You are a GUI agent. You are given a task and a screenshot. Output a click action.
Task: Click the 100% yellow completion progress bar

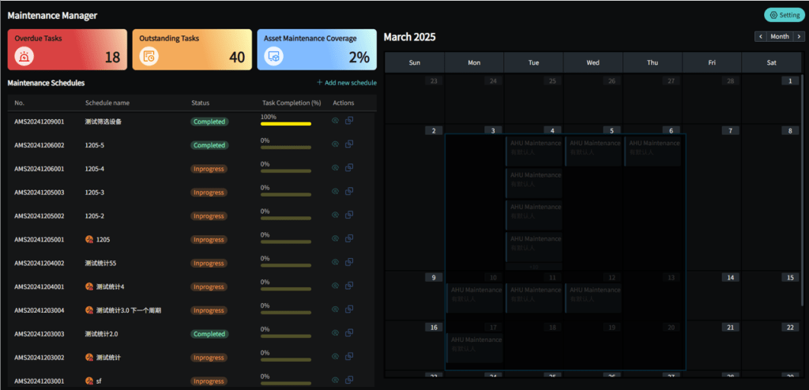[x=285, y=124]
